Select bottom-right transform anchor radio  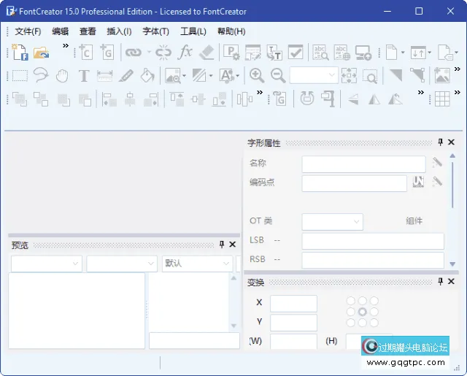coord(374,323)
